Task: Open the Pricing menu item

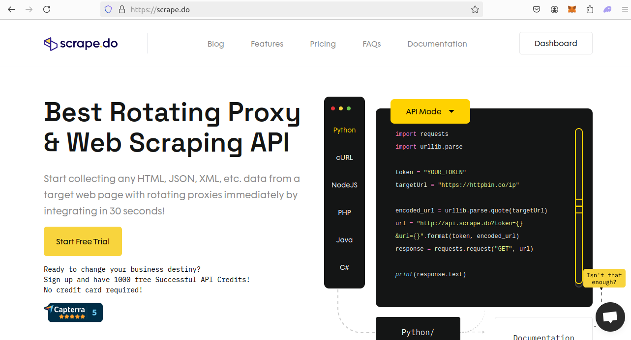Action: coord(323,44)
